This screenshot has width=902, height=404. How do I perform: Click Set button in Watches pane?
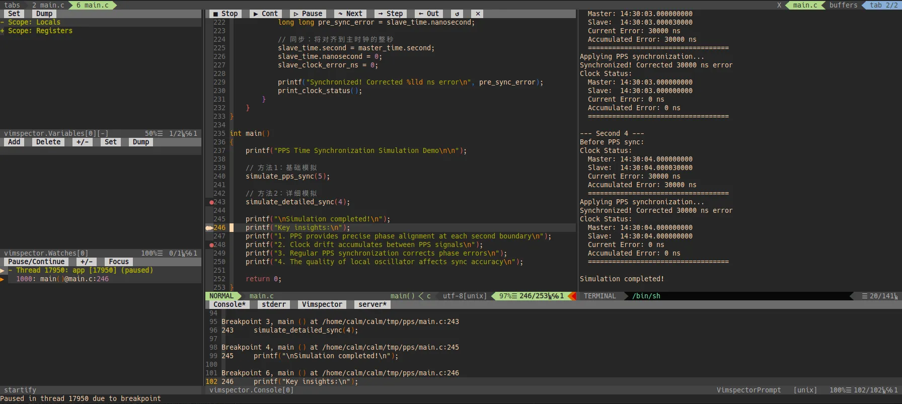coord(111,142)
